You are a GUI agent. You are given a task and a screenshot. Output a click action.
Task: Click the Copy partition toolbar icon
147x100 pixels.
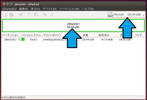(x=29, y=15)
